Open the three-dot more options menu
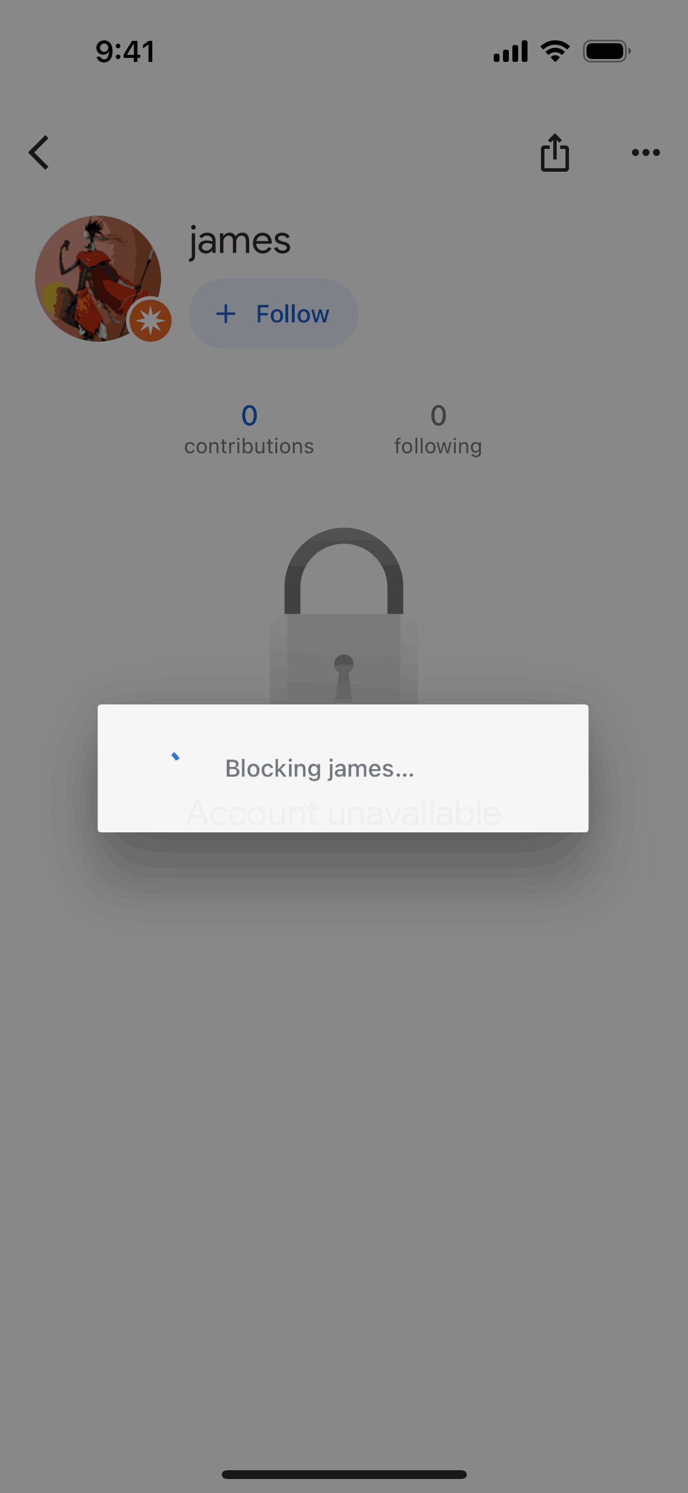 pyautogui.click(x=645, y=153)
